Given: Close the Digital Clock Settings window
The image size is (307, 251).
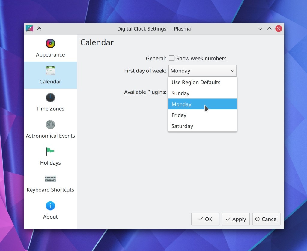Looking at the screenshot, I should tap(279, 29).
